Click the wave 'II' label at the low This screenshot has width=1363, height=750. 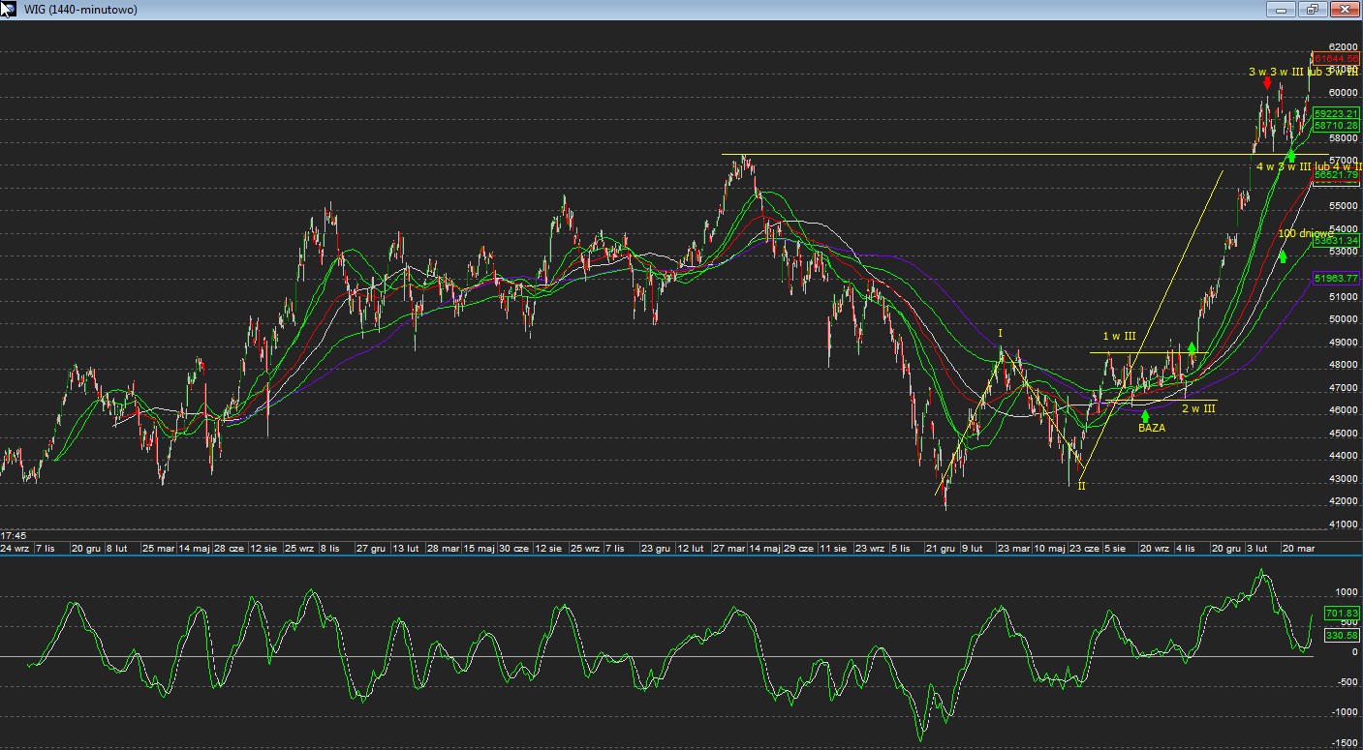tap(1081, 486)
